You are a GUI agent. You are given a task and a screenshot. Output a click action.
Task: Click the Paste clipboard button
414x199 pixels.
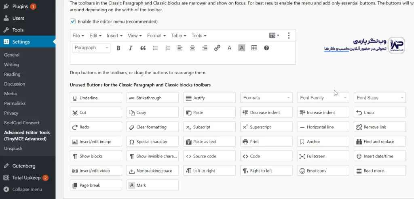tap(209, 113)
